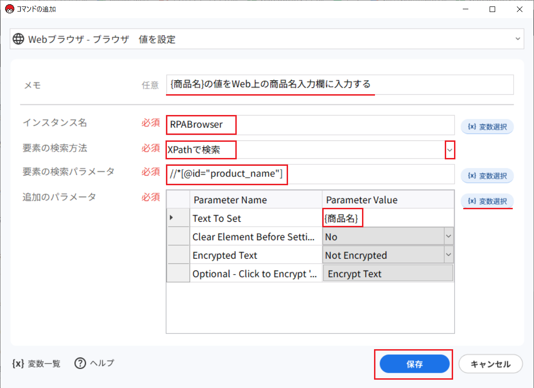Click the Parameter Value column header
Image resolution: width=534 pixels, height=388 pixels.
pos(387,200)
